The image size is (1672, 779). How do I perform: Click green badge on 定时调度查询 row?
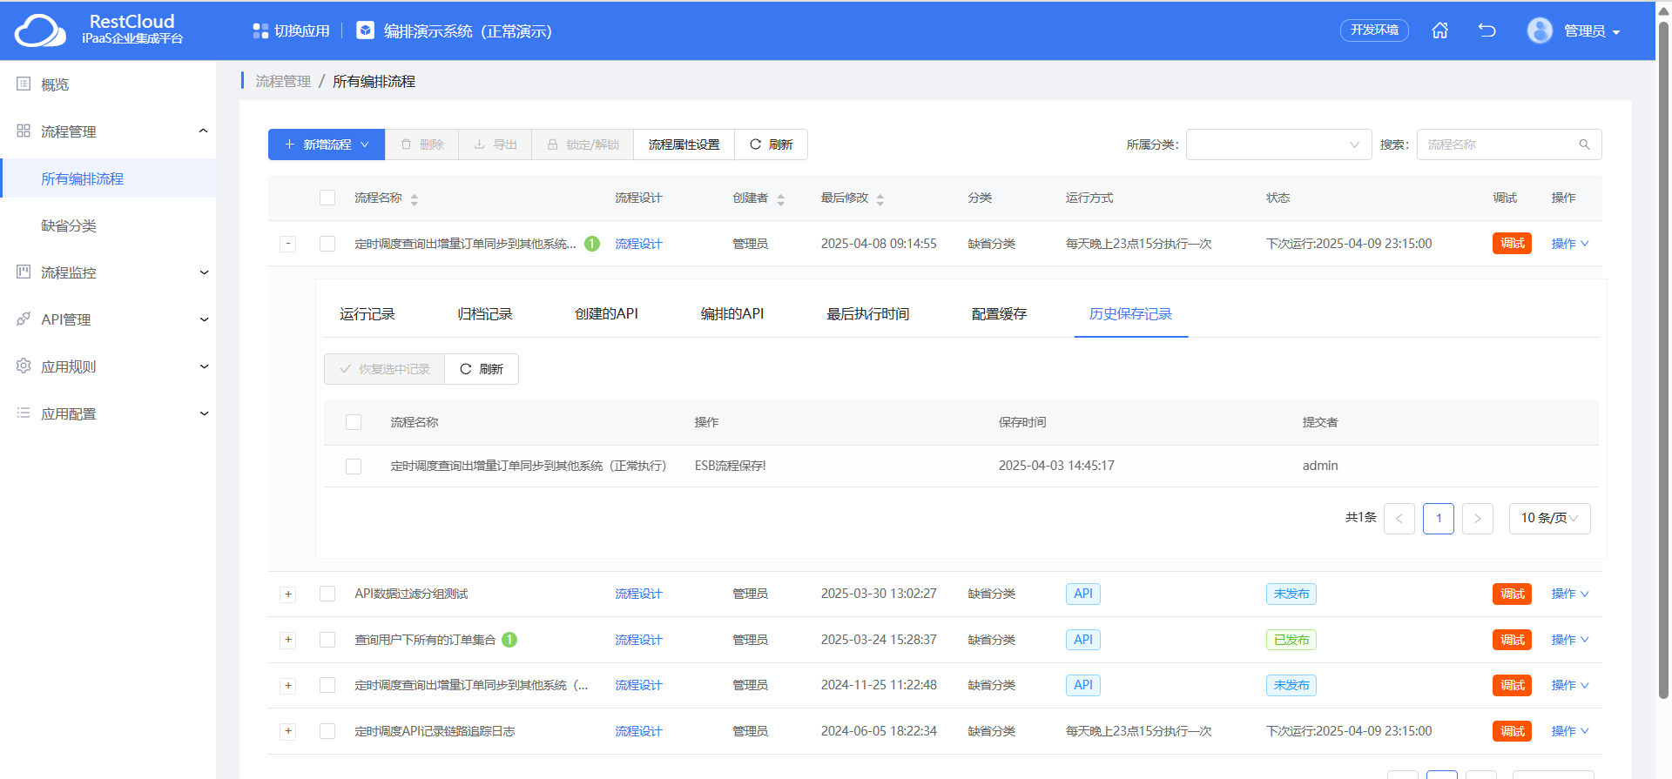pyautogui.click(x=592, y=244)
